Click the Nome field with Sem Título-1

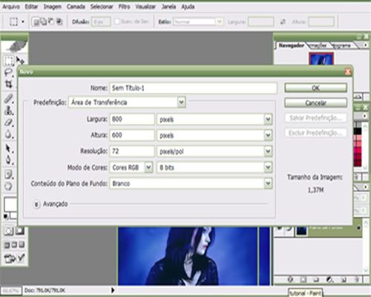tap(193, 88)
